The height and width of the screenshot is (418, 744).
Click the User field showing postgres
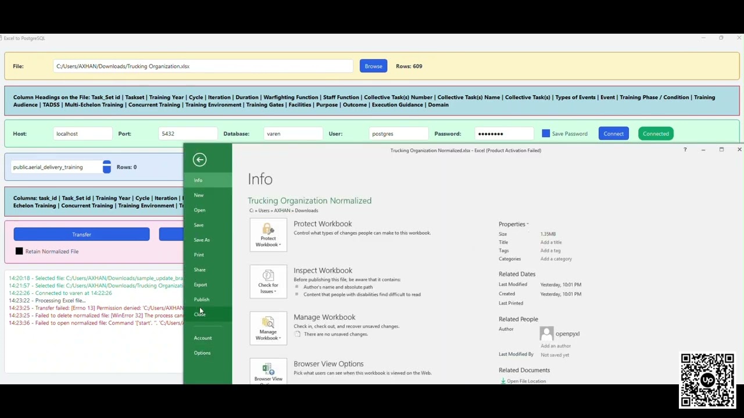pyautogui.click(x=399, y=134)
